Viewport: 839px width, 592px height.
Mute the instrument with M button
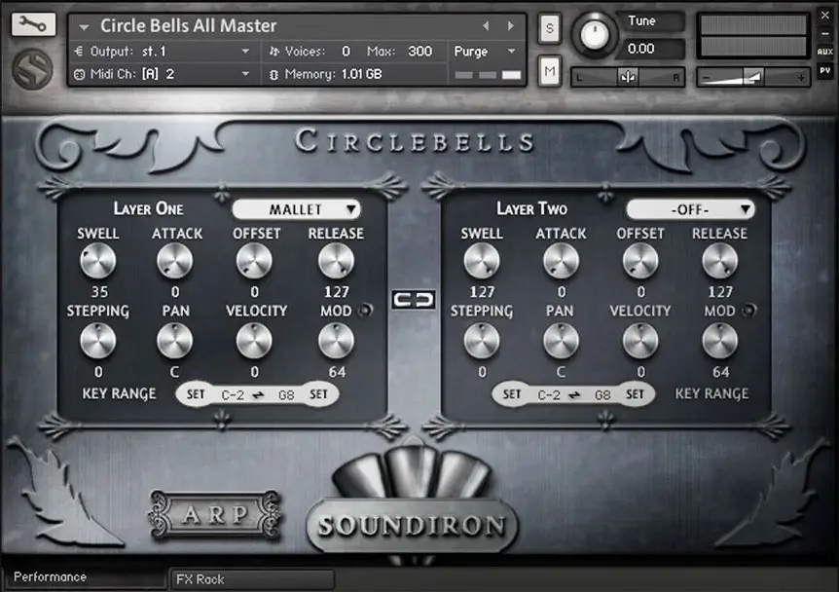[550, 71]
